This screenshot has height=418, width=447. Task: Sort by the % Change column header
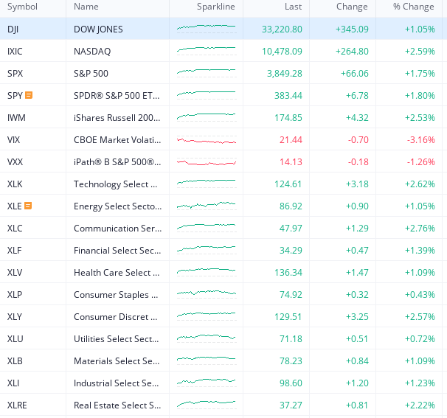[x=414, y=7]
